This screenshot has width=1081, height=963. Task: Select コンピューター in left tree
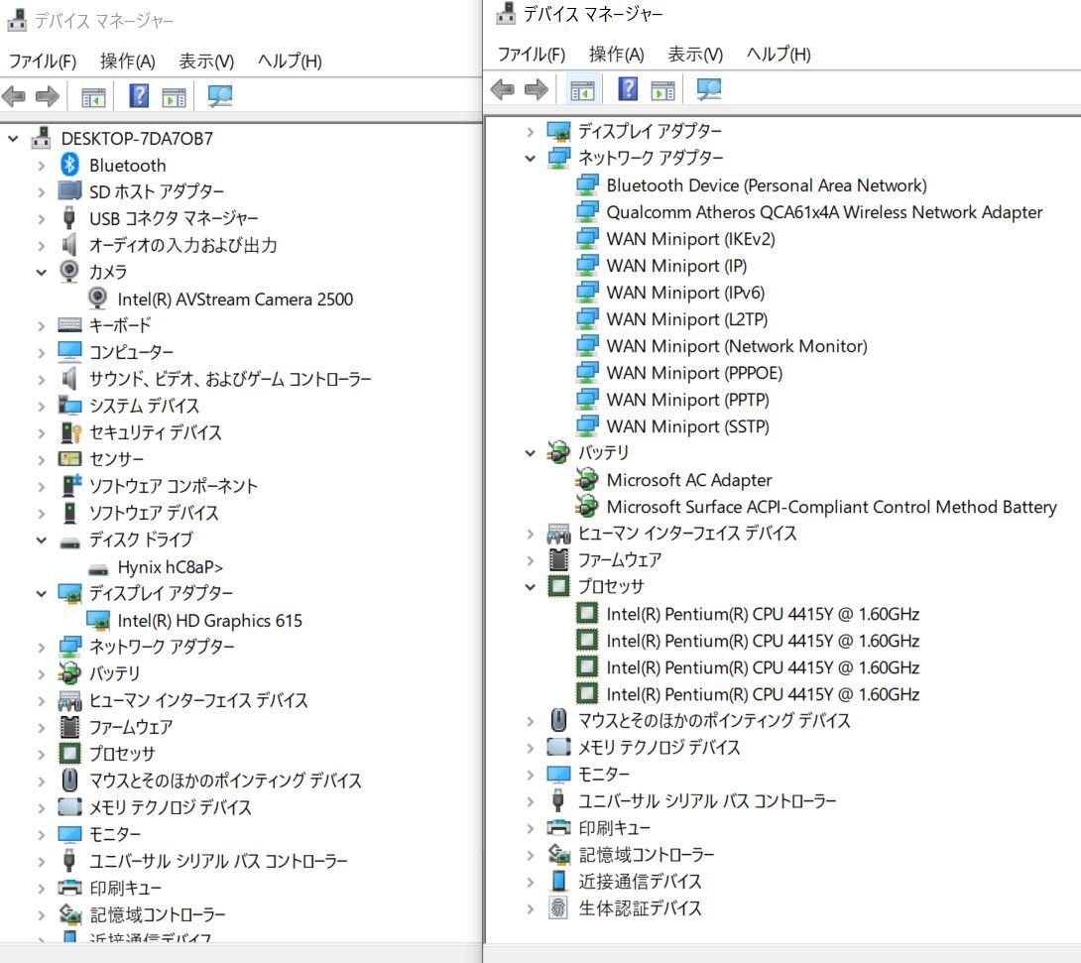(x=131, y=351)
